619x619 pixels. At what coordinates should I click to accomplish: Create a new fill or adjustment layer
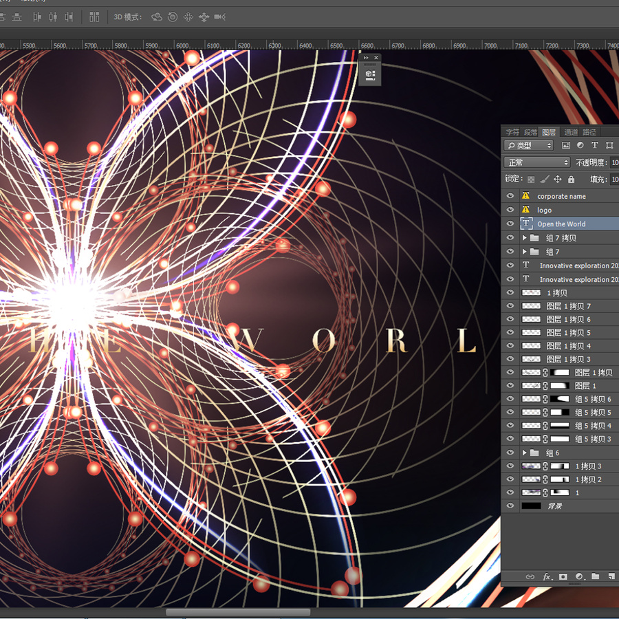click(x=580, y=577)
